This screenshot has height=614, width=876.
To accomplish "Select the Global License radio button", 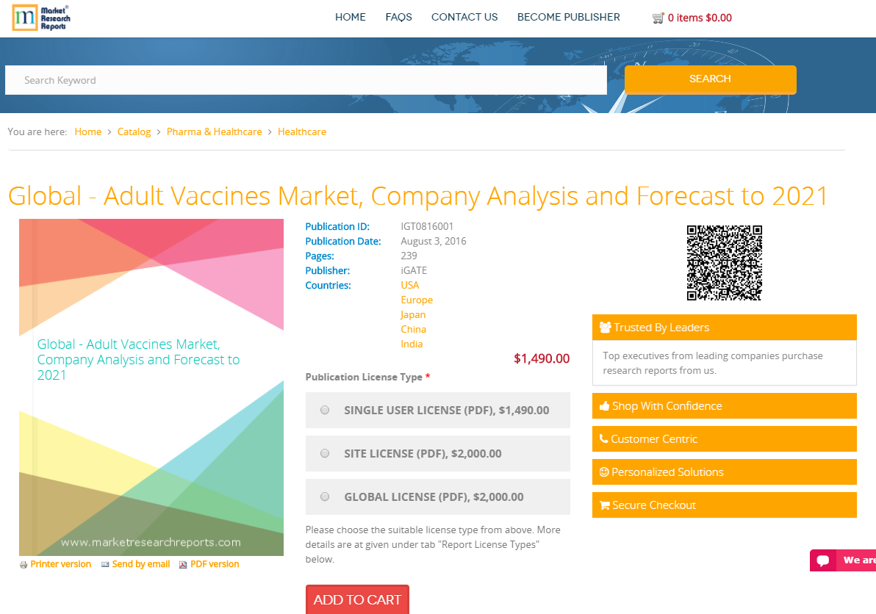I will pyautogui.click(x=325, y=496).
